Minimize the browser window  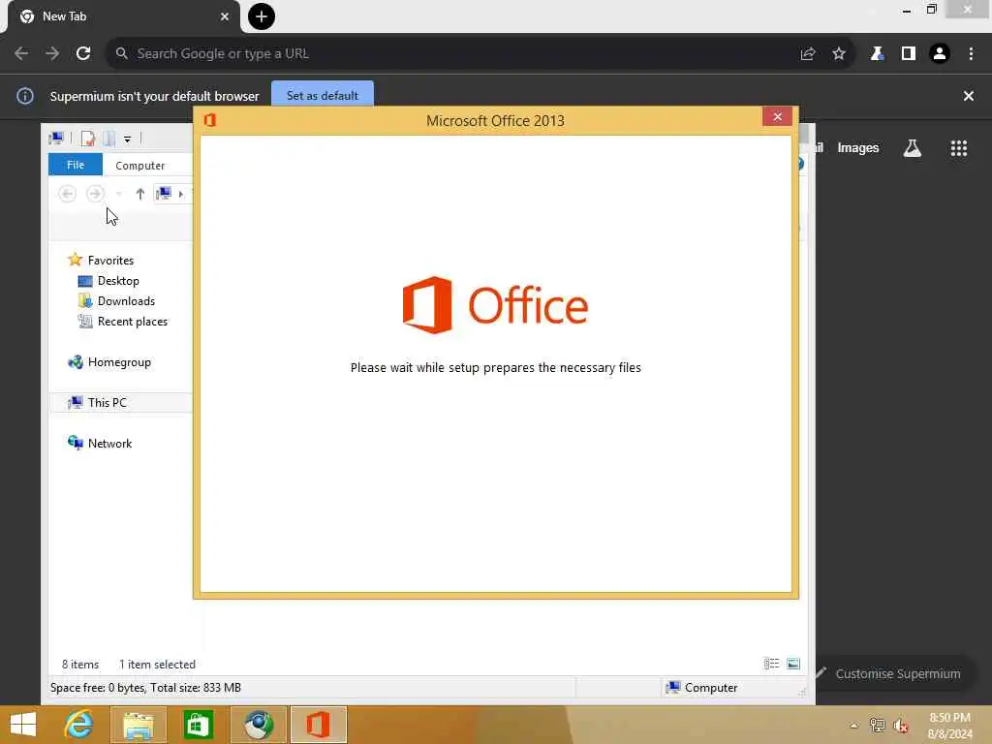click(907, 10)
